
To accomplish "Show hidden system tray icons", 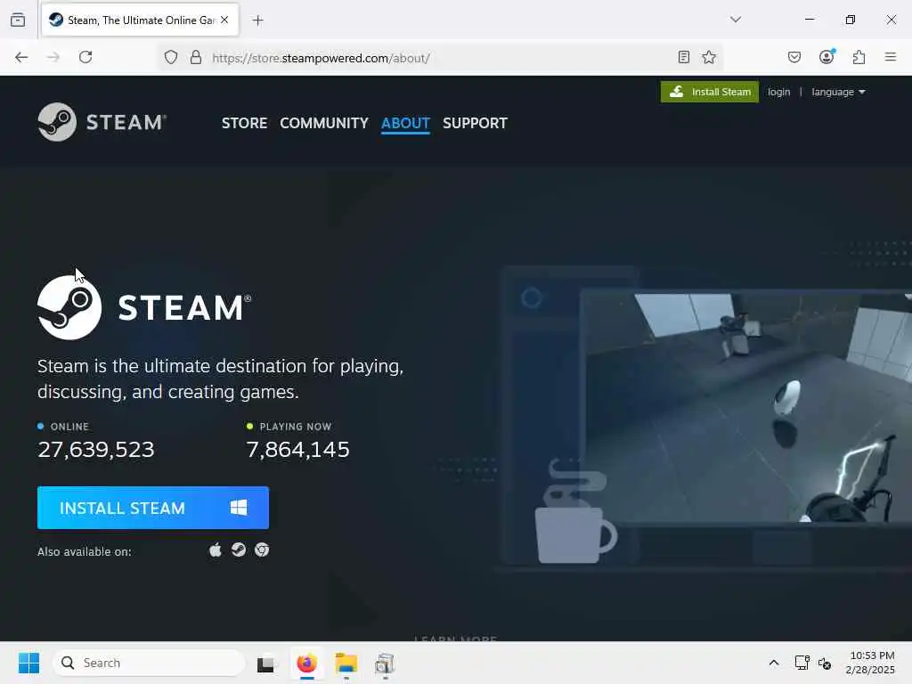I will click(774, 663).
